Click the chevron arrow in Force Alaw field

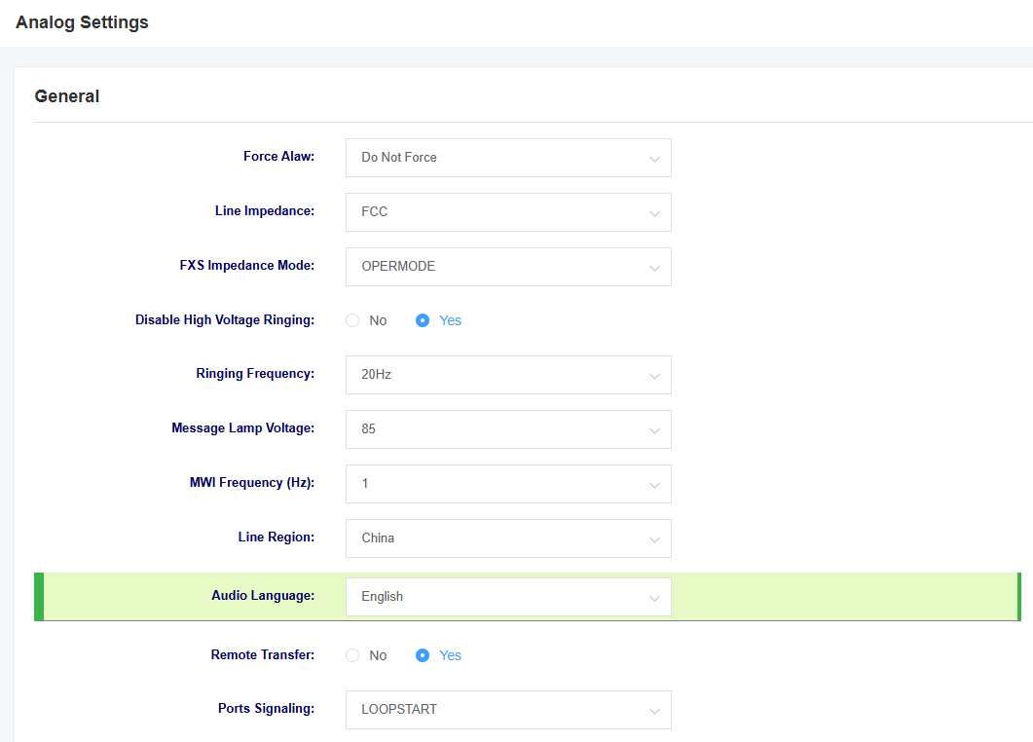[x=654, y=159]
